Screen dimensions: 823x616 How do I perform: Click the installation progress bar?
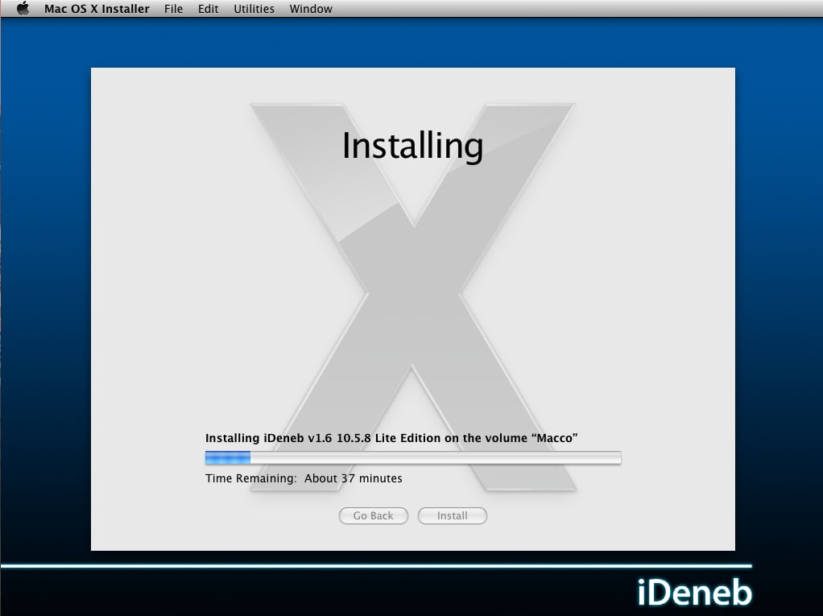pos(412,458)
